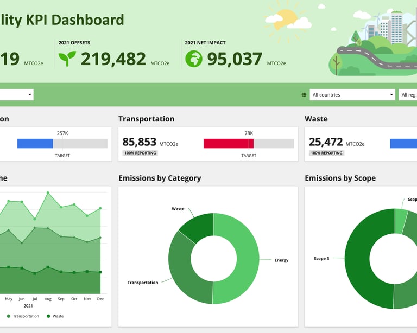Click the Jul axis label on area chart
417x333 pixels.
click(x=35, y=299)
